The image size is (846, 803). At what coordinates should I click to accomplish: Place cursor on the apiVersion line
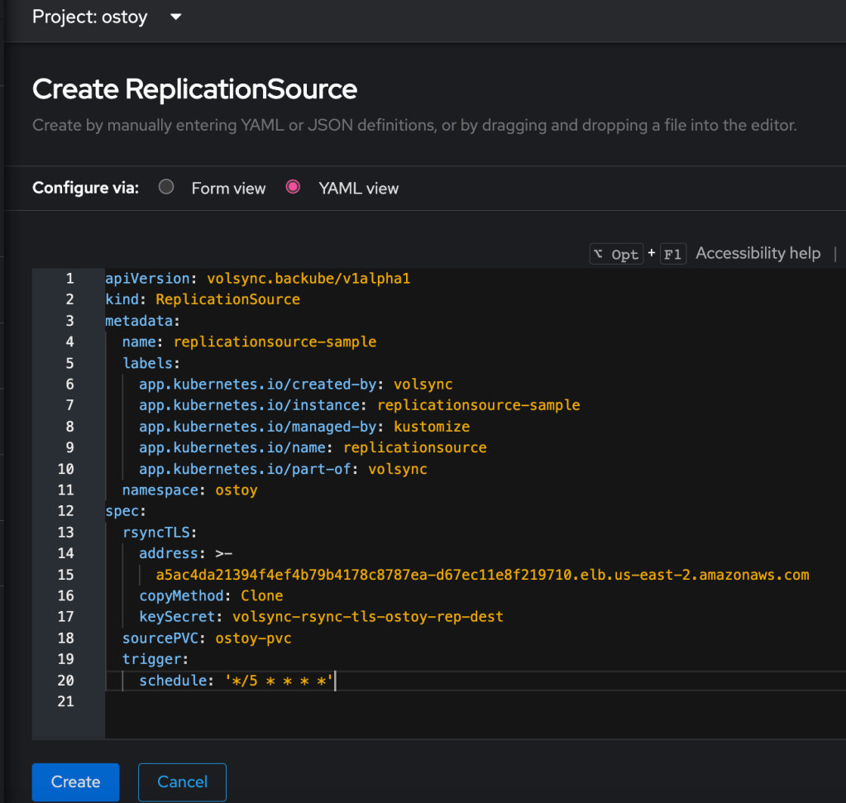(257, 279)
